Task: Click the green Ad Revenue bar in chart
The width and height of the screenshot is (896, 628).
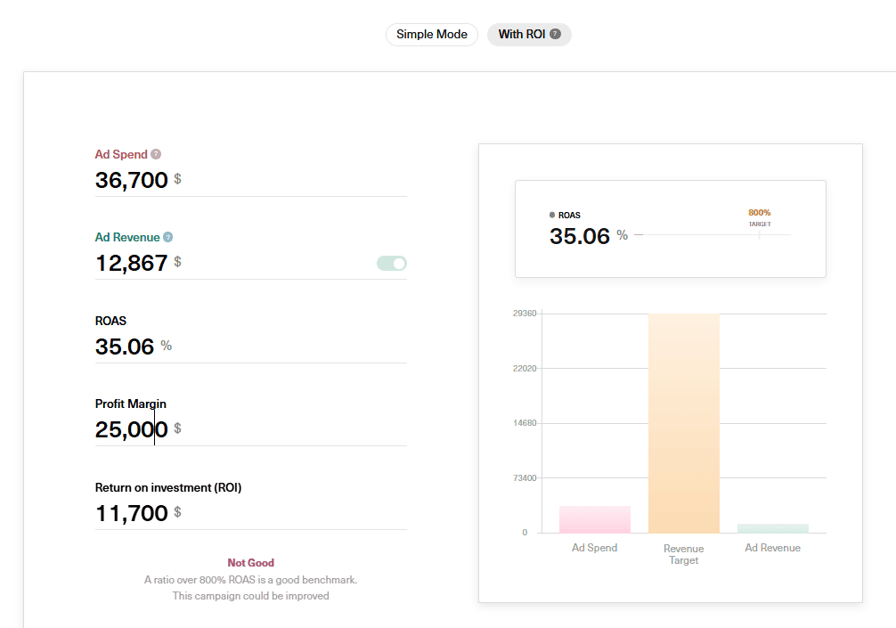Action: (x=772, y=527)
